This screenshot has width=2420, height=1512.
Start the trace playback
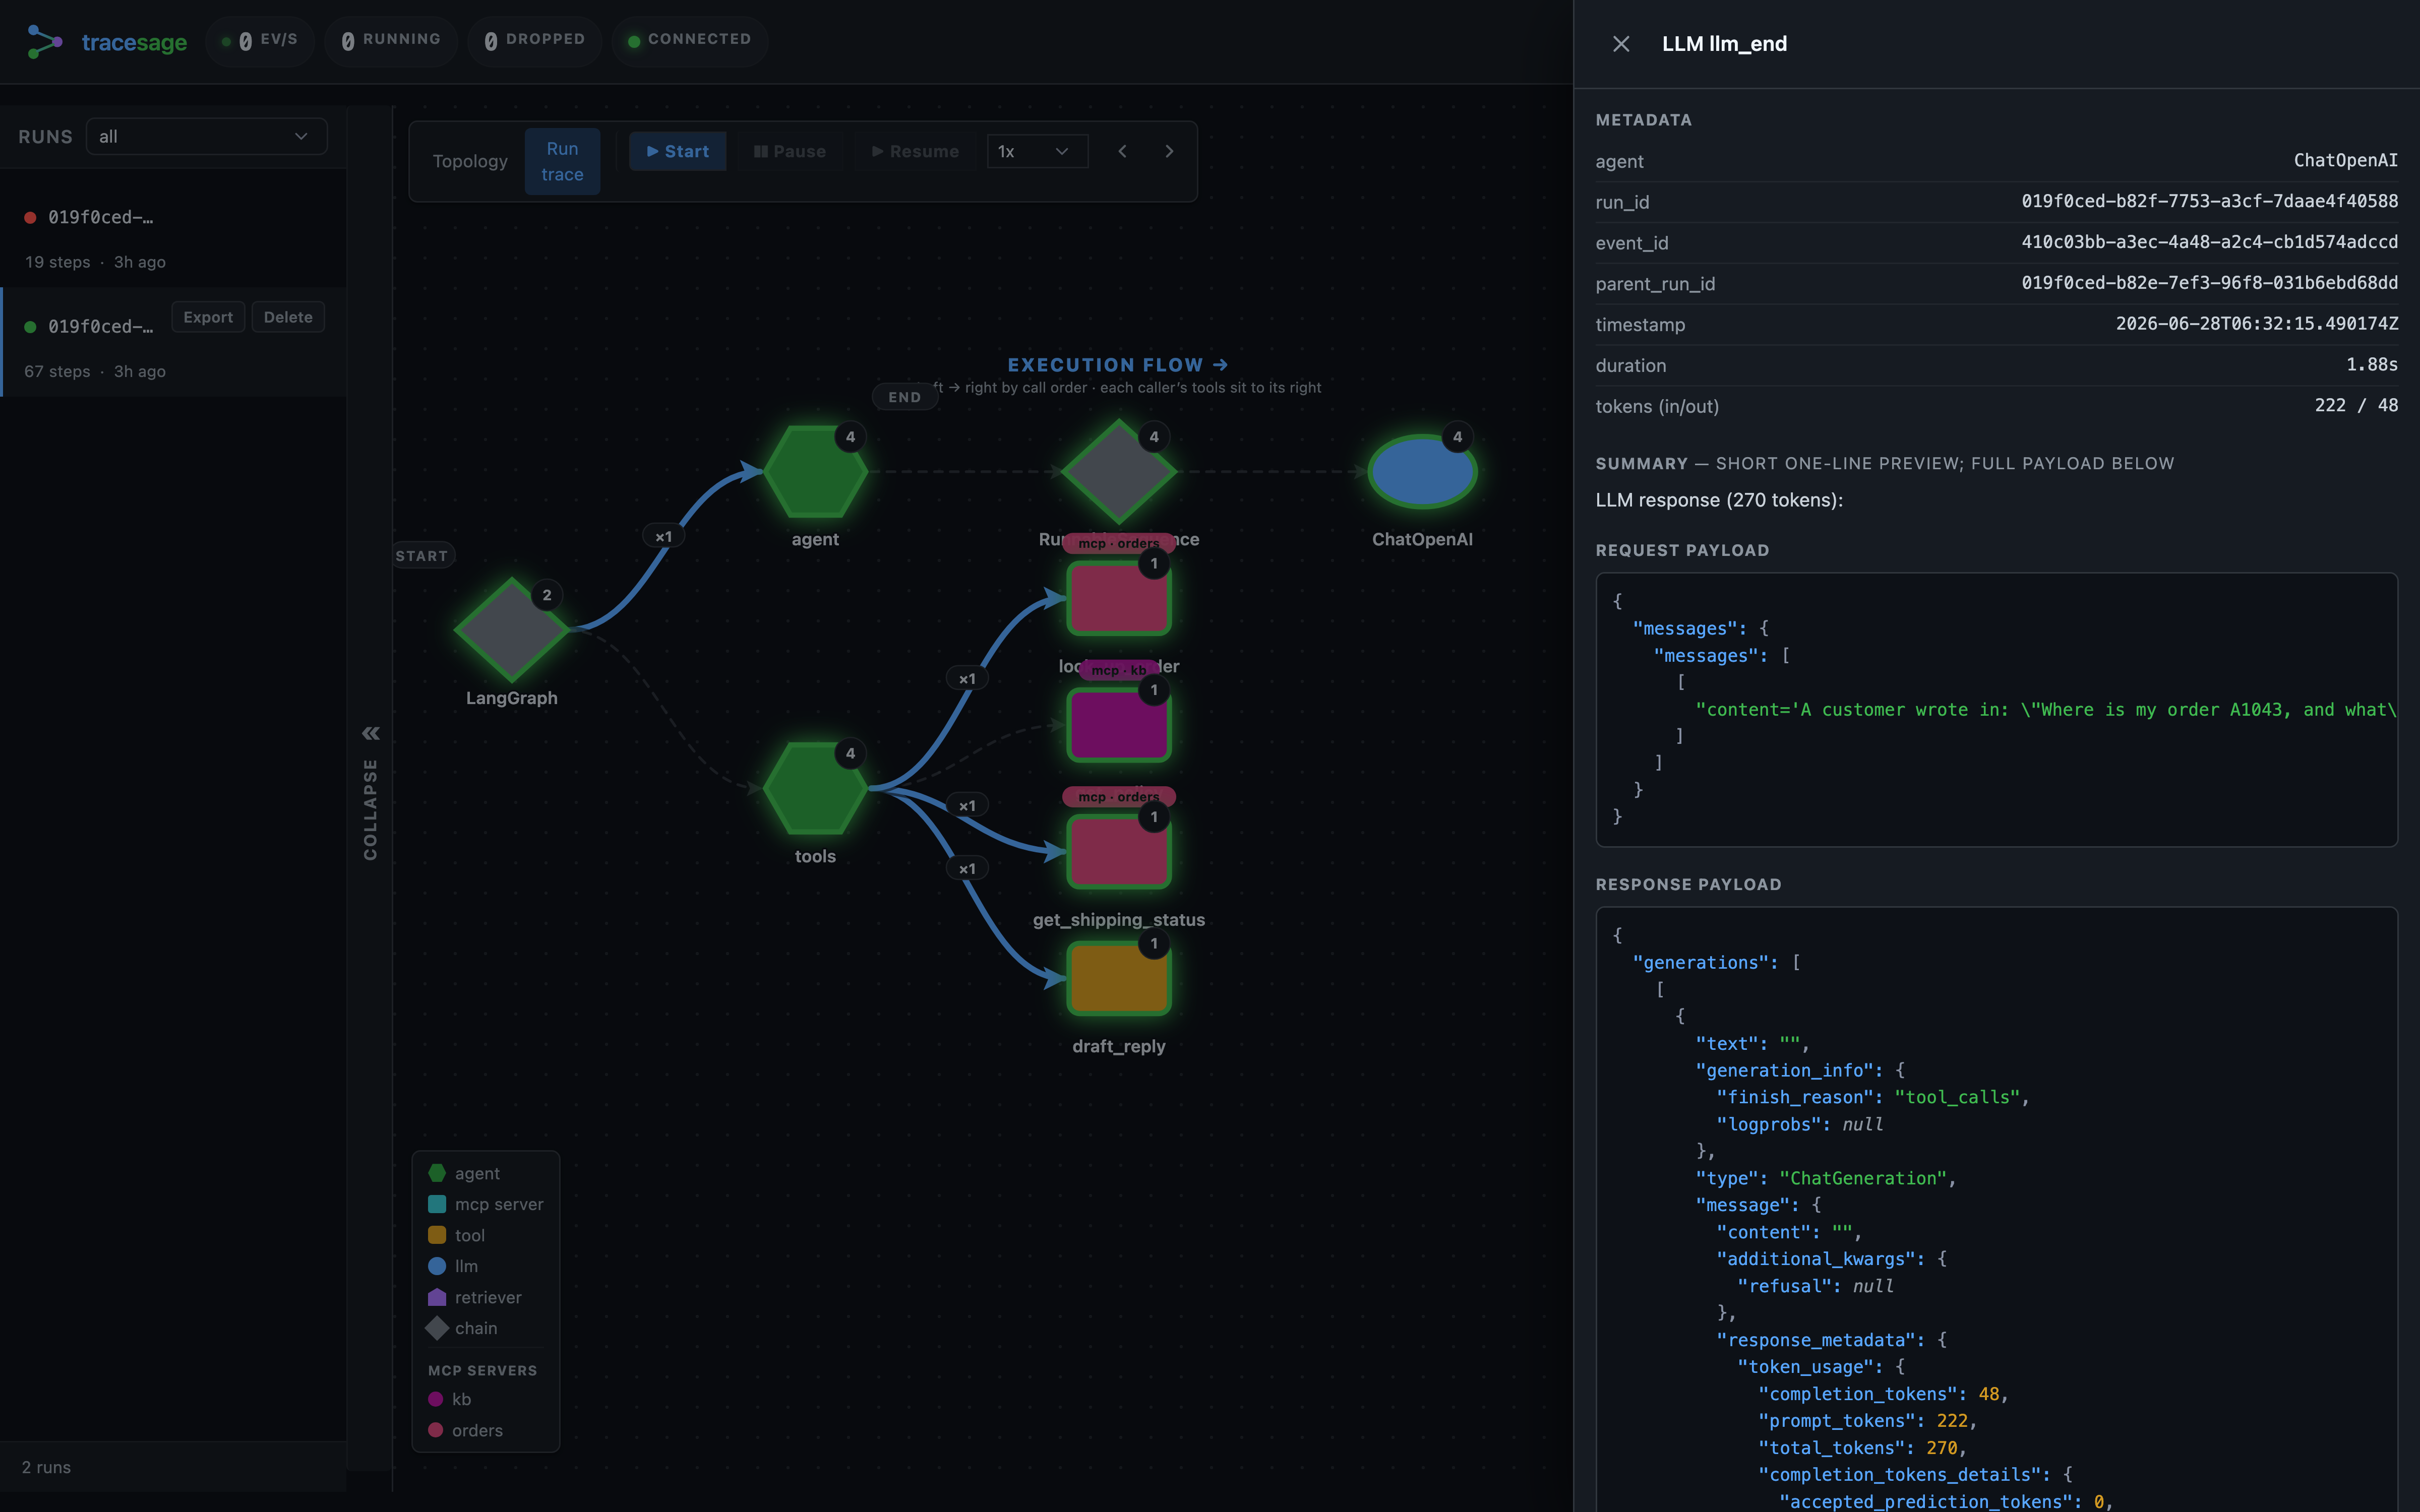[677, 151]
